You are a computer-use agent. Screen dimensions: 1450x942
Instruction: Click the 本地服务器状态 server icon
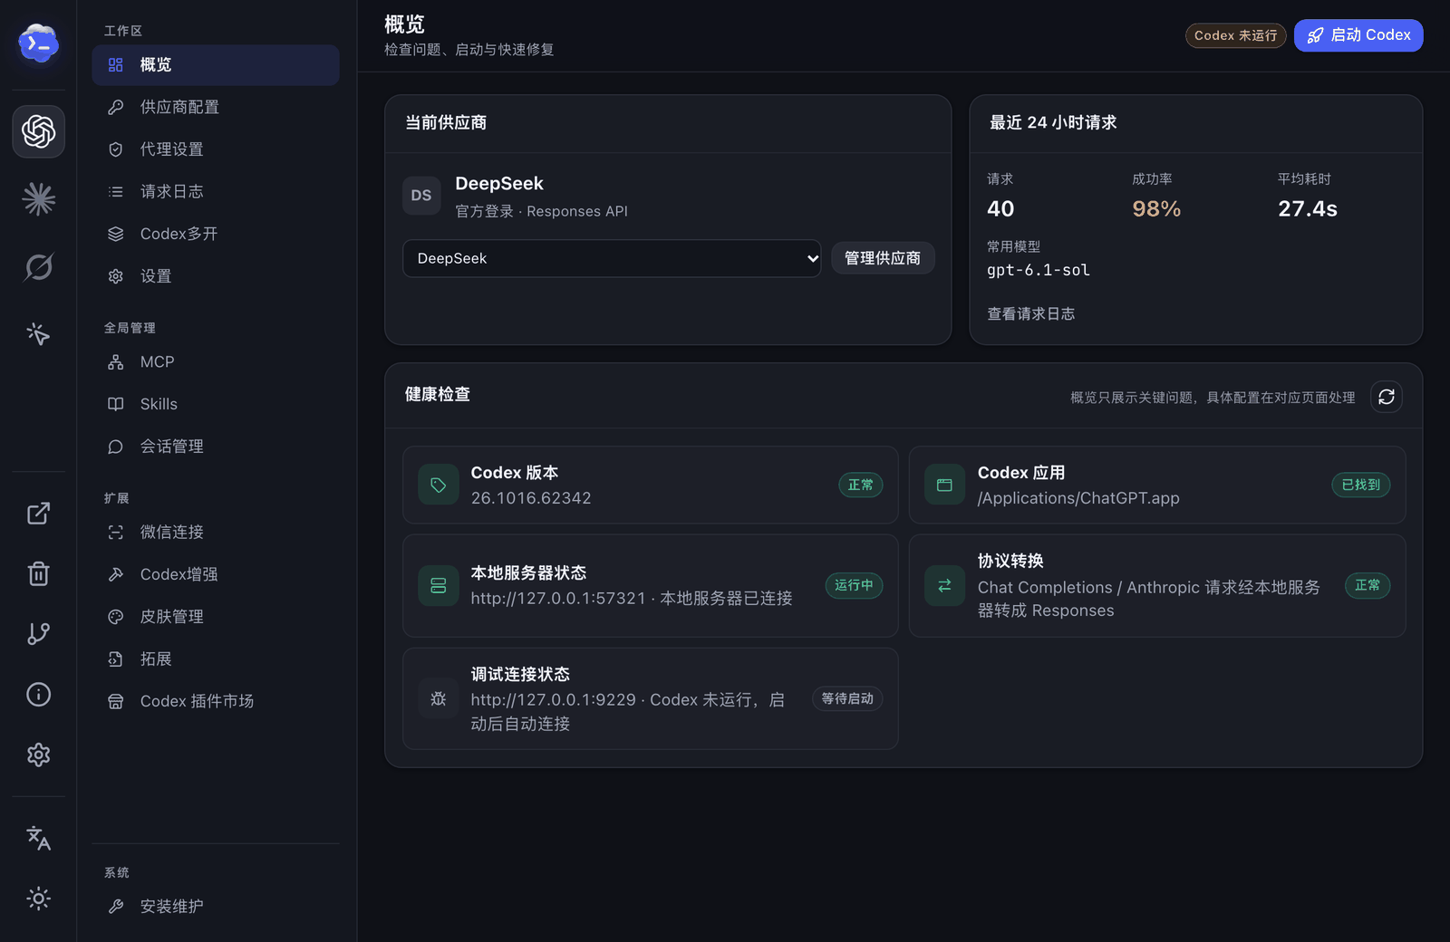(x=439, y=585)
